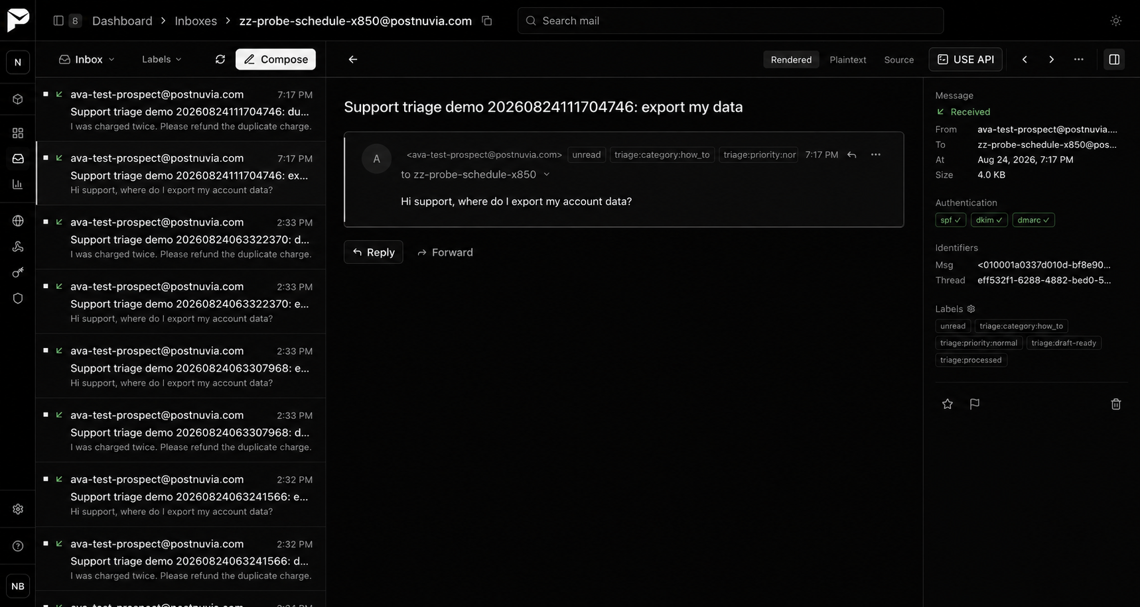Copy the inbox address with the copy icon
The width and height of the screenshot is (1140, 607).
[x=486, y=21]
